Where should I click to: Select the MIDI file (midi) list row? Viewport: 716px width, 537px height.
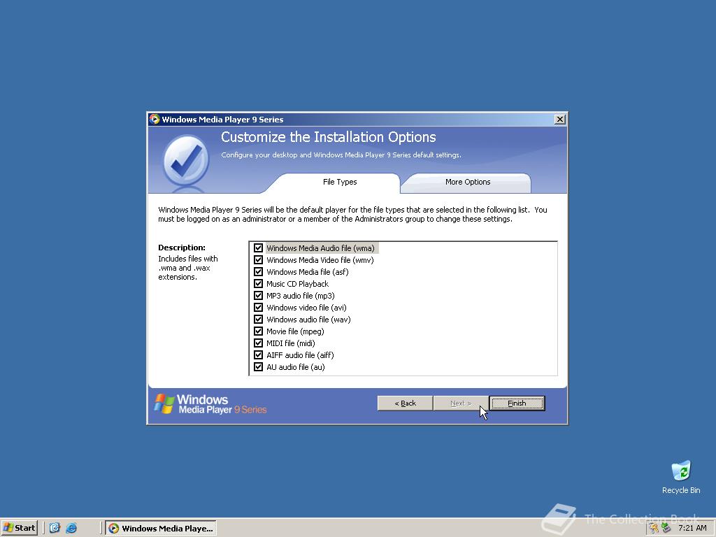tap(291, 343)
